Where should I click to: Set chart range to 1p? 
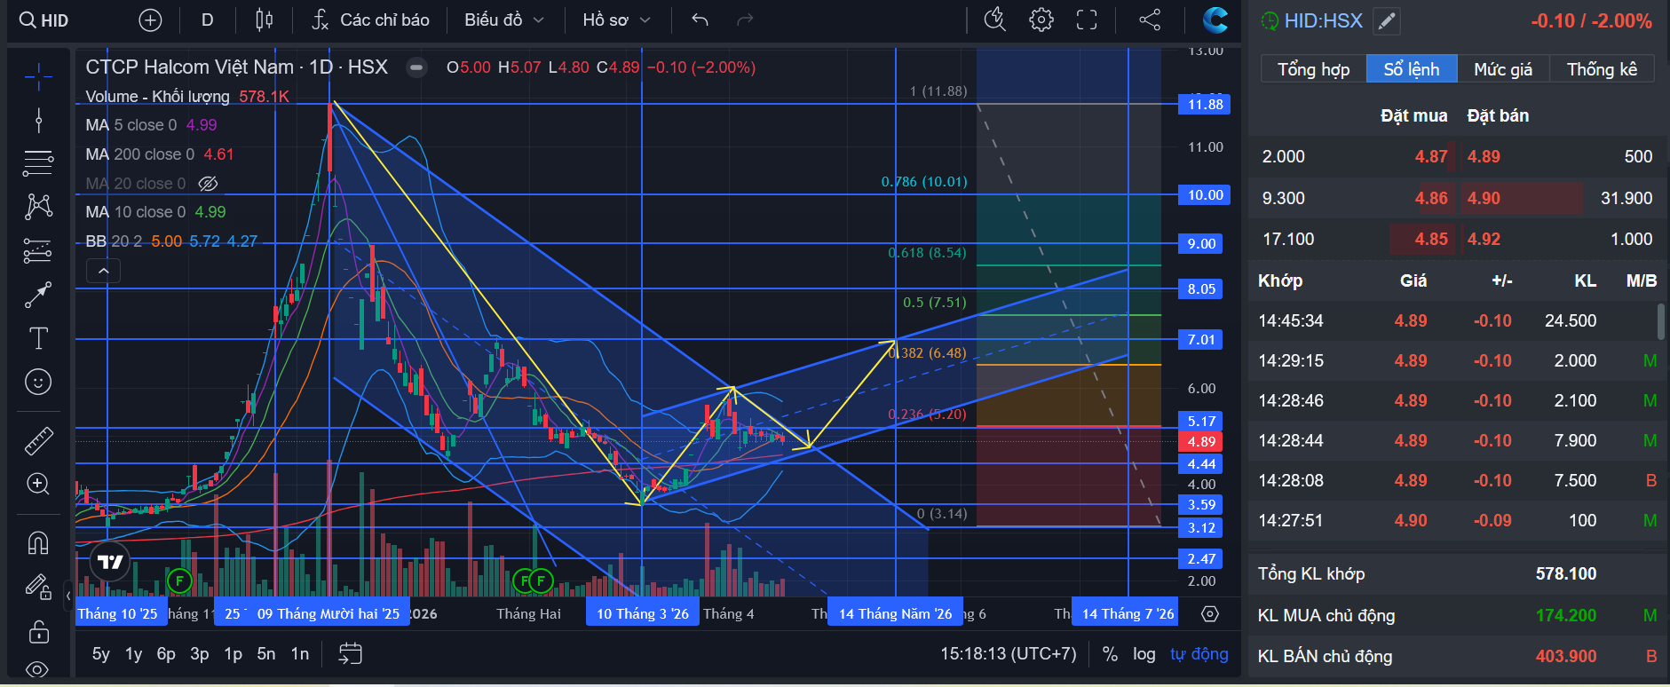coord(233,654)
